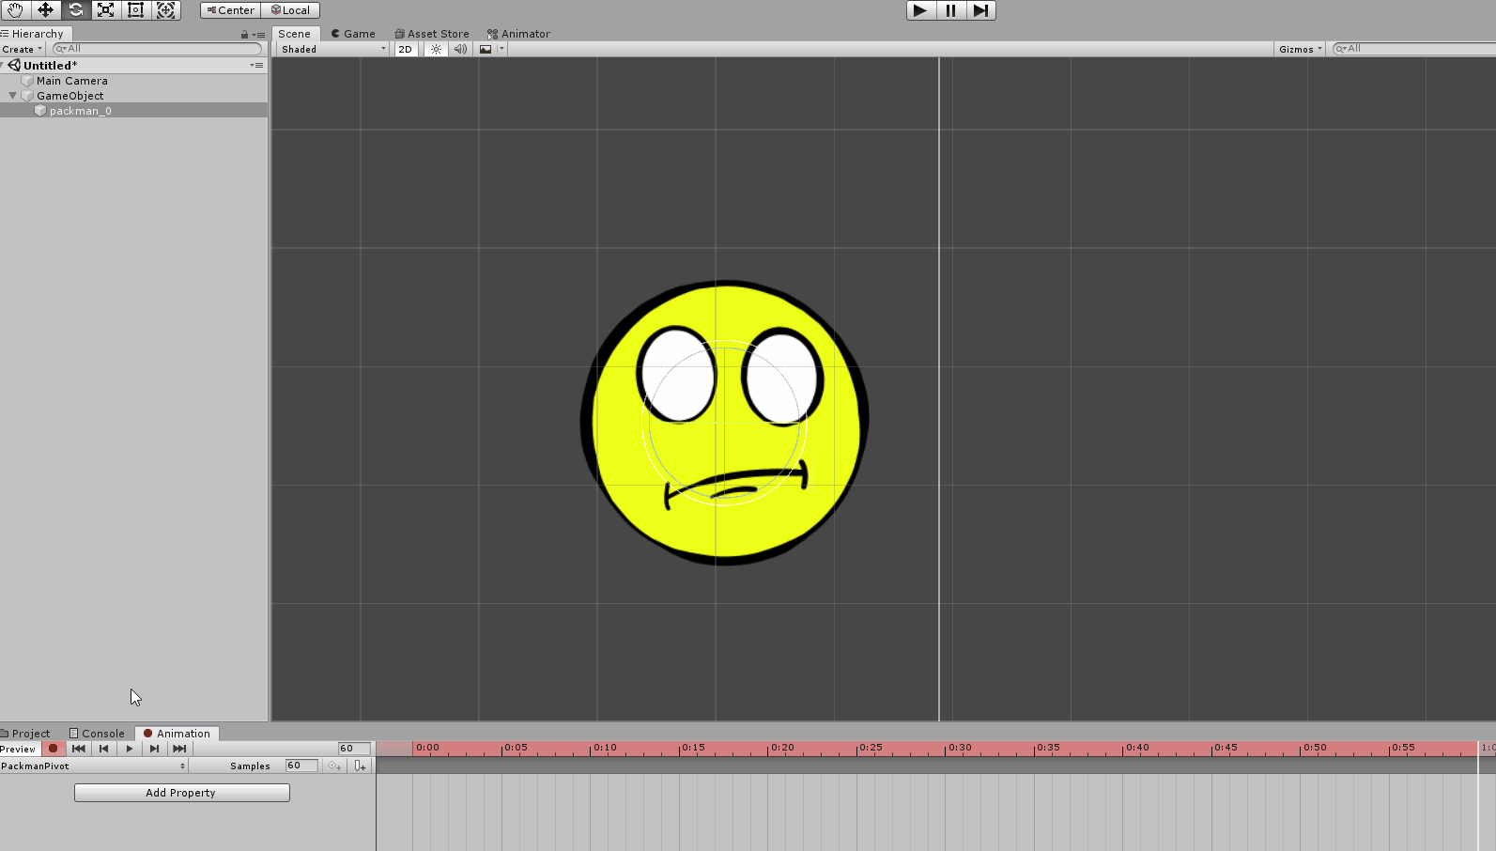
Task: Toggle scene lighting sun icon
Action: (436, 49)
